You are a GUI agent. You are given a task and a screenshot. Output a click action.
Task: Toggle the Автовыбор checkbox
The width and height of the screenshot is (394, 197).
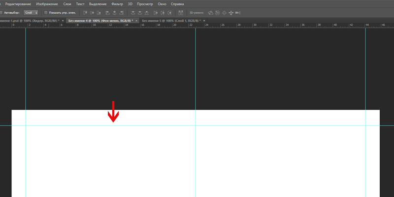[1, 12]
